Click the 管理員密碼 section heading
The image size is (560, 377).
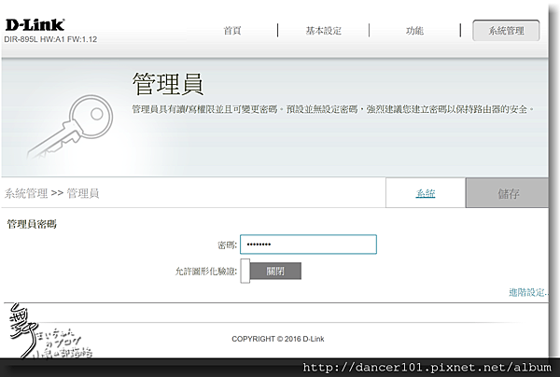point(32,224)
